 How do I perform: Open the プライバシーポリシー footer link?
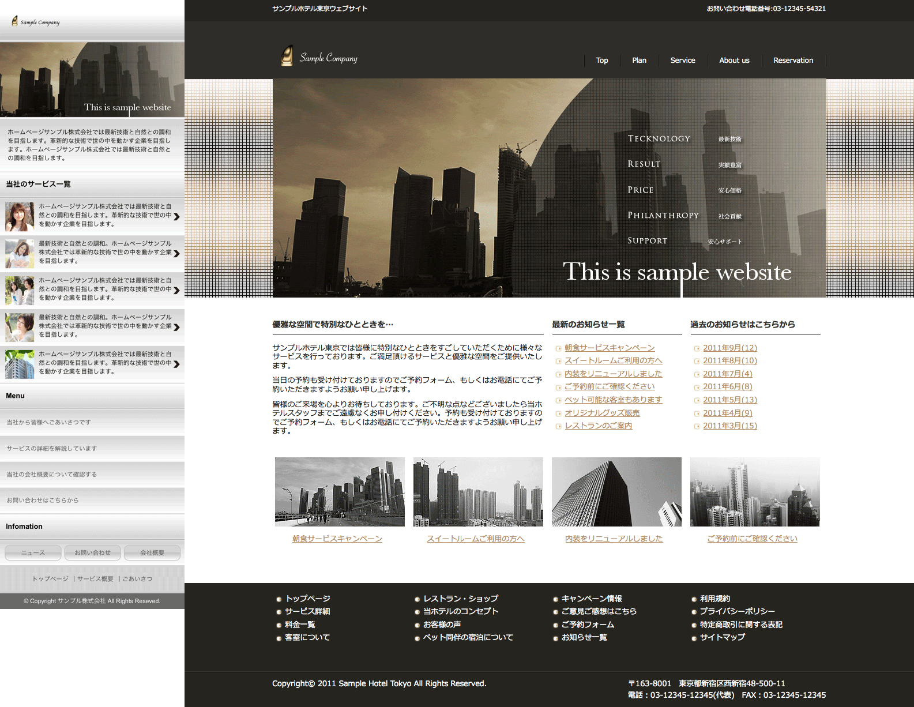[x=737, y=611]
